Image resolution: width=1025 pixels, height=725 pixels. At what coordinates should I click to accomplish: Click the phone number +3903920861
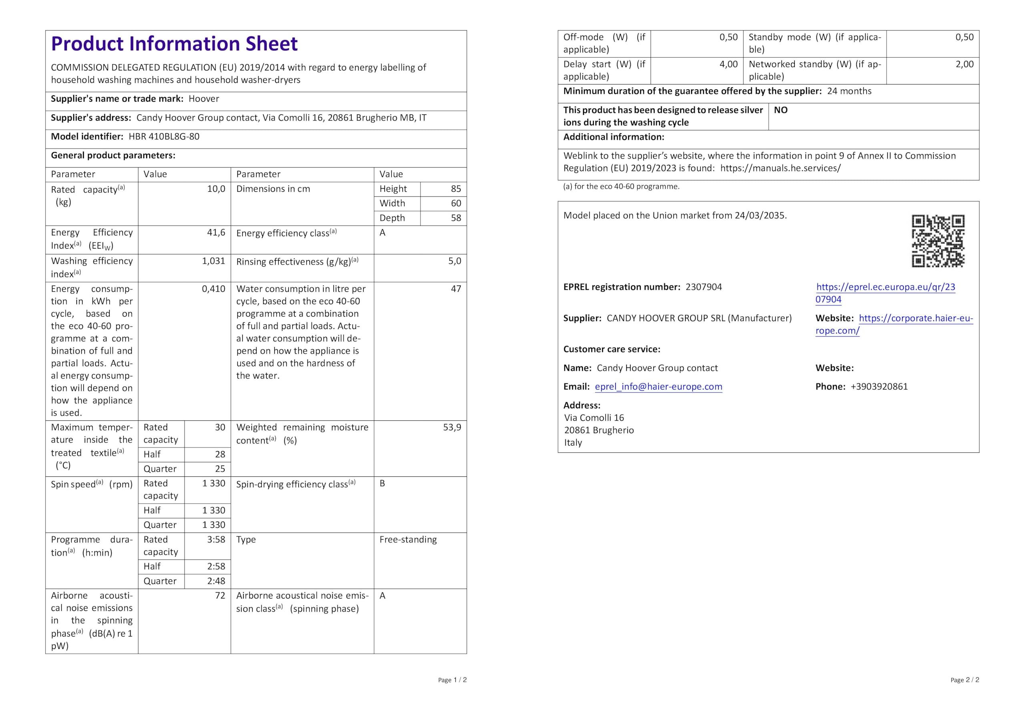[879, 387]
